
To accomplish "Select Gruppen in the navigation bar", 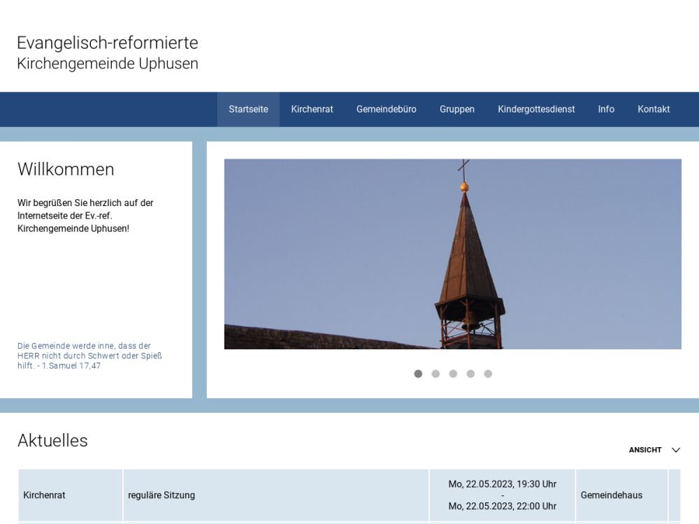I will (x=457, y=109).
